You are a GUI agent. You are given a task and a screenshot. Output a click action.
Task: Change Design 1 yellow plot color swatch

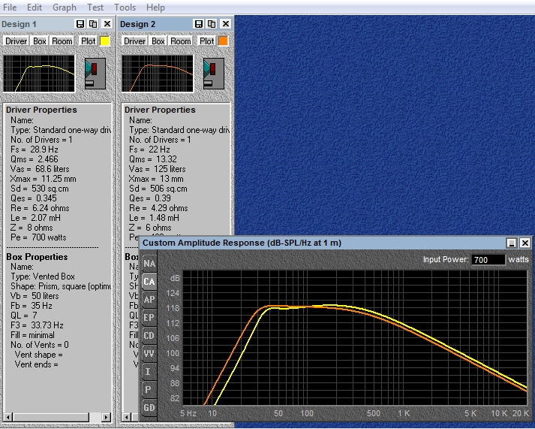(x=105, y=41)
